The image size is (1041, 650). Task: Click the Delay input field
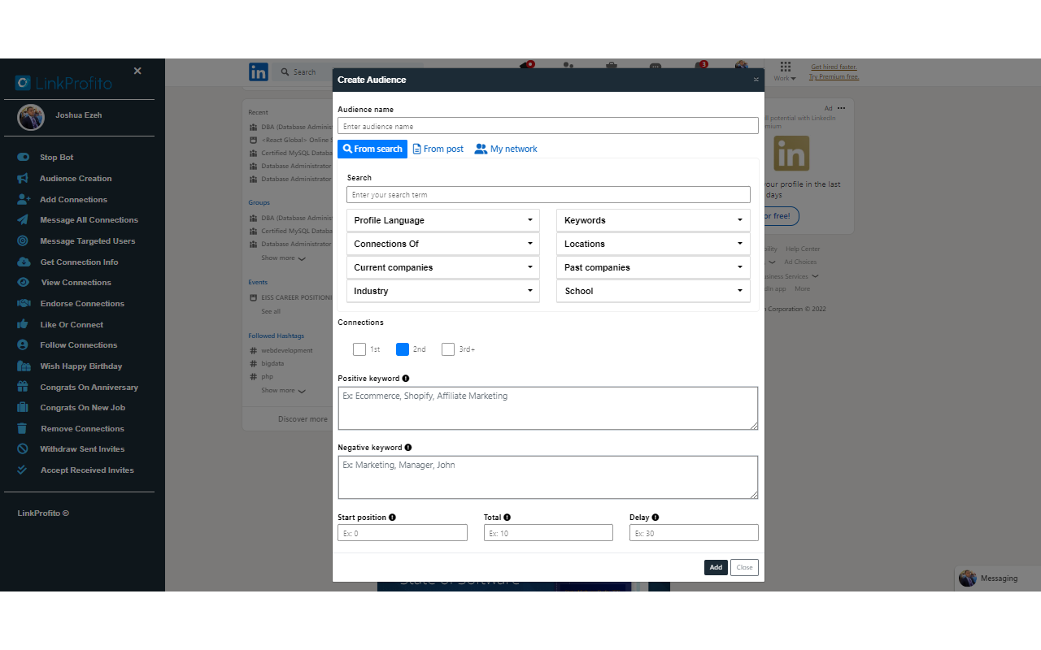pos(694,533)
